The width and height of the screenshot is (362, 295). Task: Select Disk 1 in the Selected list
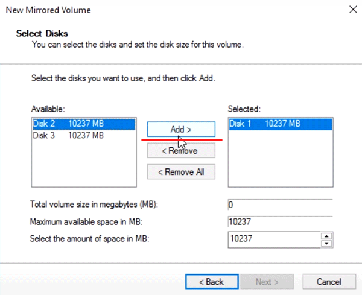tap(281, 124)
